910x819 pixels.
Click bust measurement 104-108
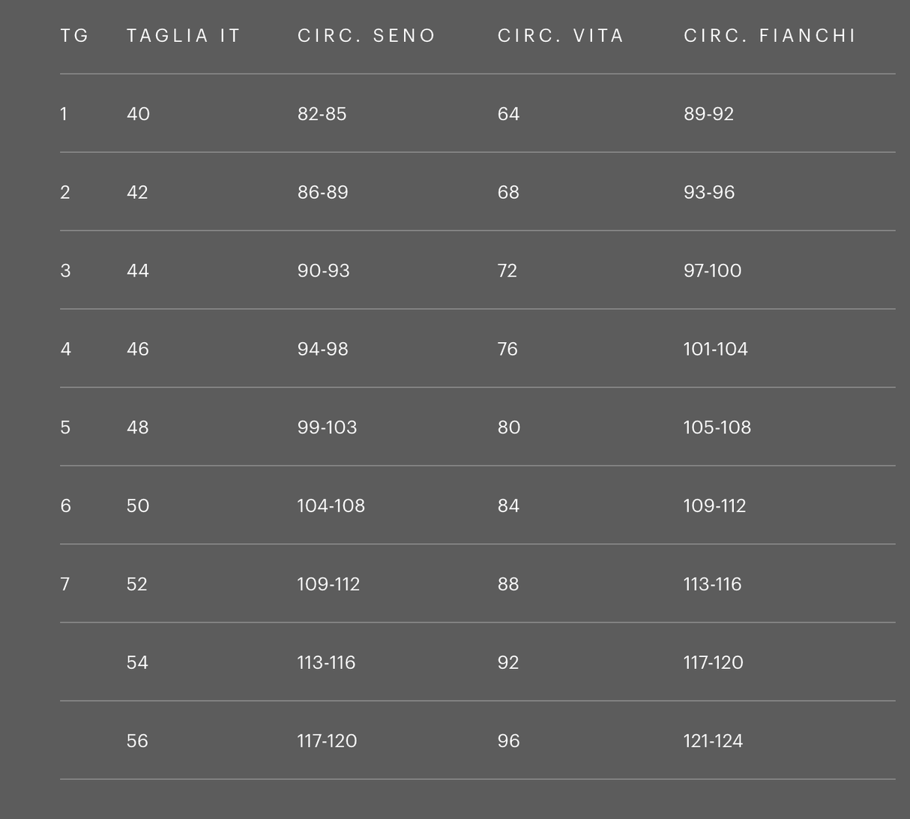pyautogui.click(x=331, y=506)
